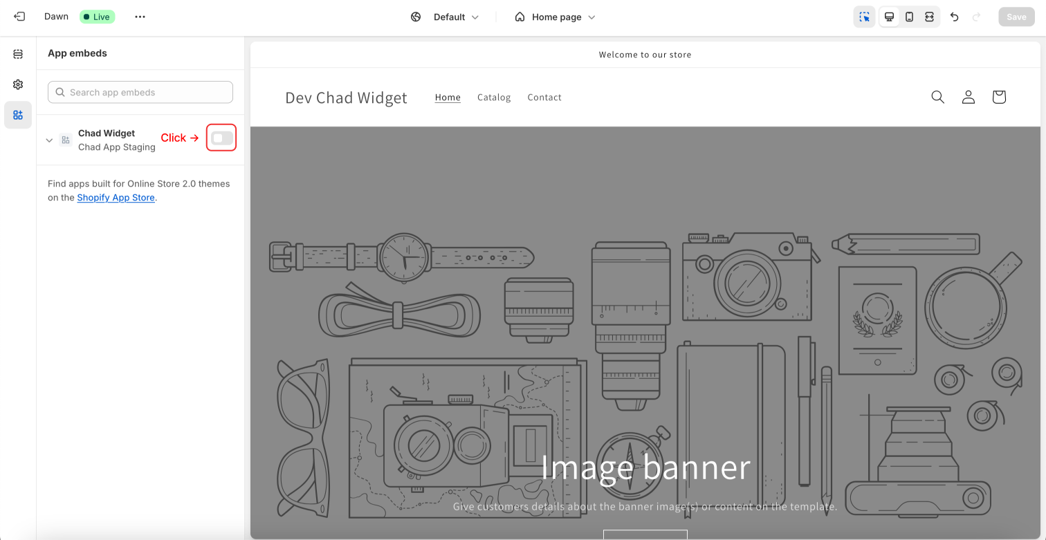This screenshot has height=540, width=1046.
Task: Open Theme settings gear icon
Action: (x=18, y=84)
